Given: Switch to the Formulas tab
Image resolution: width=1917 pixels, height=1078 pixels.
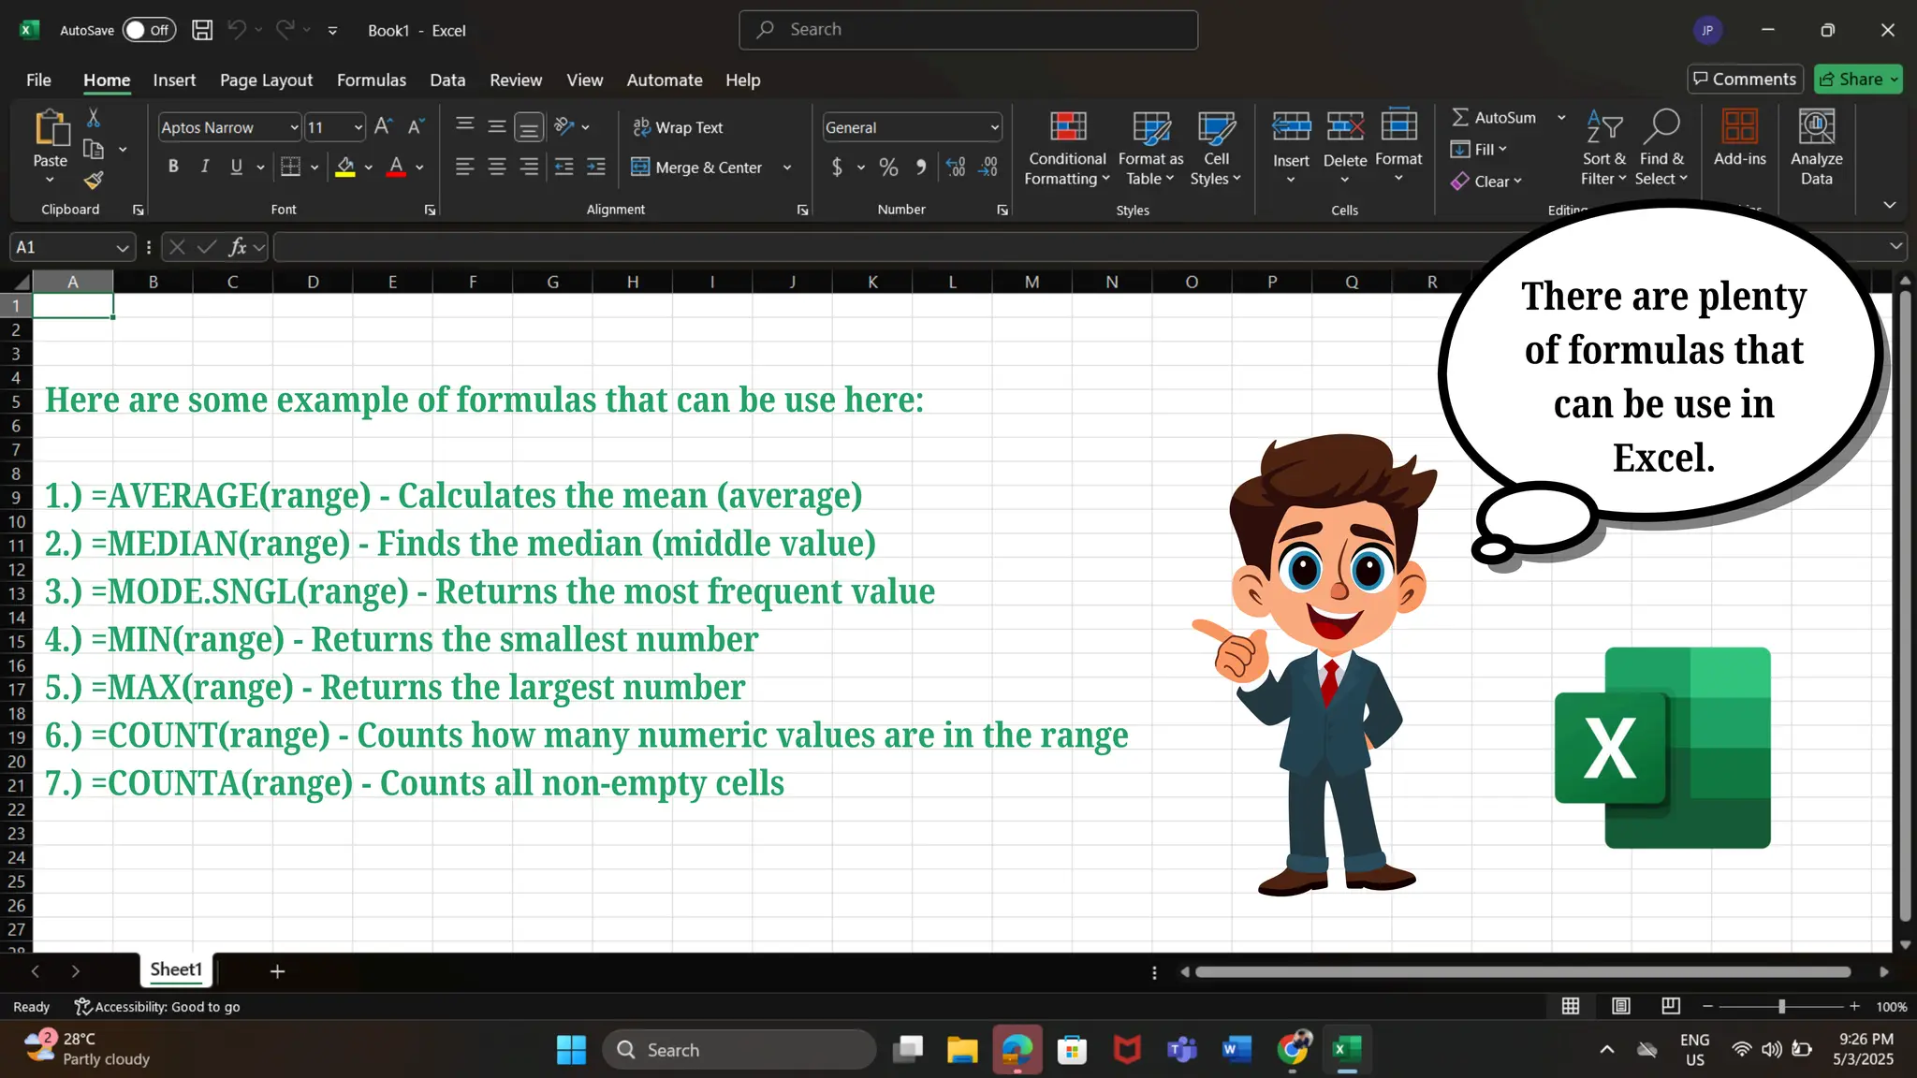Looking at the screenshot, I should (x=372, y=80).
